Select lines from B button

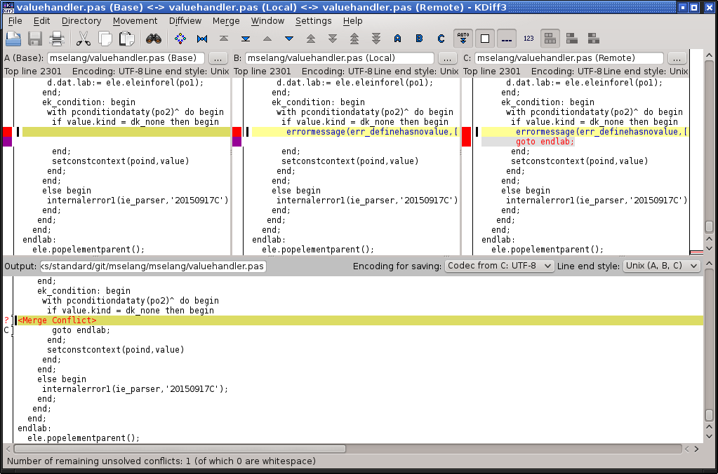coord(420,39)
